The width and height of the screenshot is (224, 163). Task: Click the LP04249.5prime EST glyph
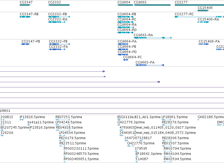(x=63, y=125)
